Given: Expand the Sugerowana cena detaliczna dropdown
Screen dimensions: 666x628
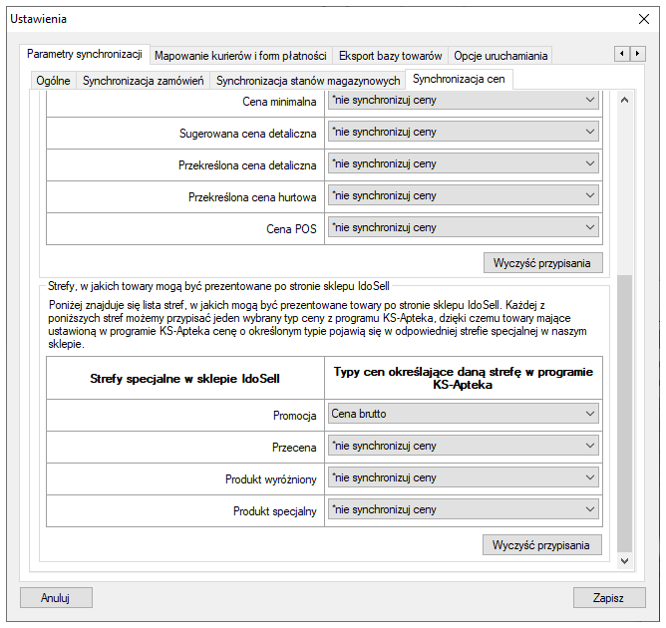Looking at the screenshot, I should tap(464, 132).
